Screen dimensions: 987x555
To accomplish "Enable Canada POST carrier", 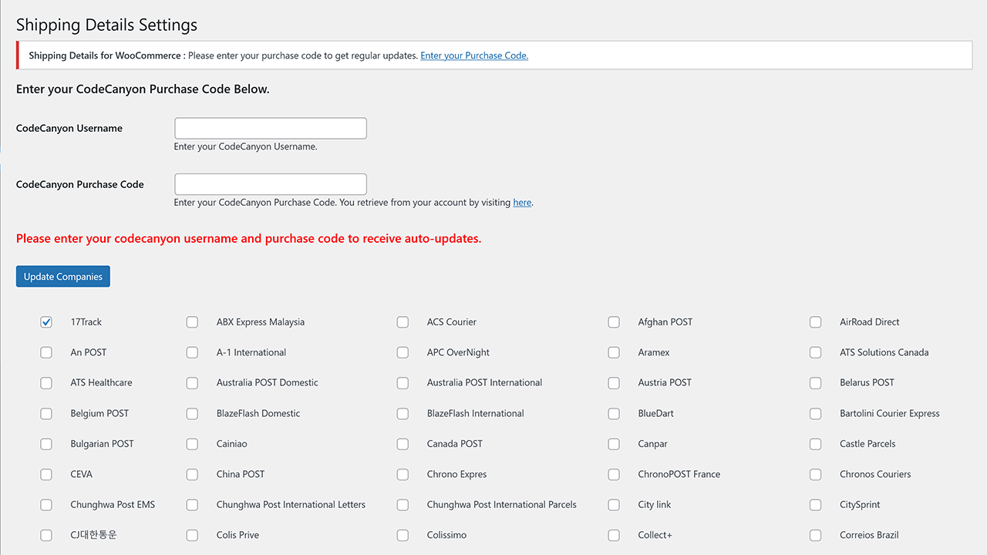I will [403, 444].
